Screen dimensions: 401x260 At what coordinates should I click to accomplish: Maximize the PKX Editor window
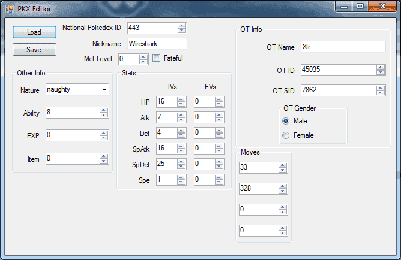pos(360,7)
